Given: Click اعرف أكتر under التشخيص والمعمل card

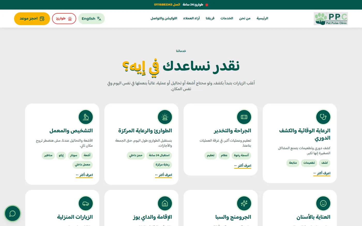Looking at the screenshot, I should (84, 175).
